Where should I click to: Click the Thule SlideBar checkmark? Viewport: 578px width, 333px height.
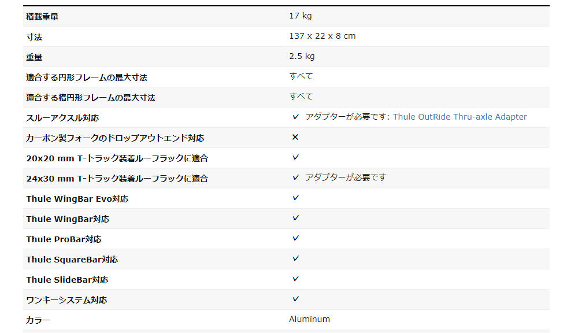tap(295, 279)
